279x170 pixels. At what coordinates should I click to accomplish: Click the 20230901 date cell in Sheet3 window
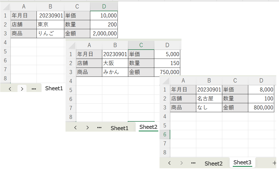pos(209,90)
